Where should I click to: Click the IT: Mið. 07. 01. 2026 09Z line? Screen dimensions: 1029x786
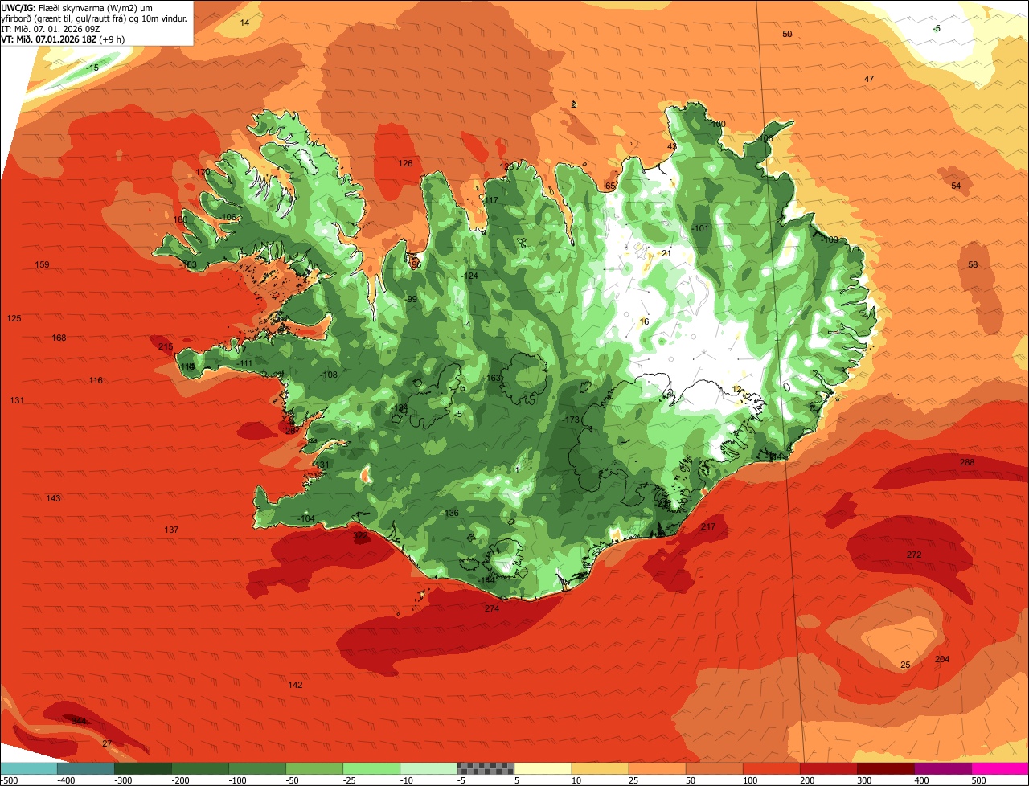coord(50,28)
